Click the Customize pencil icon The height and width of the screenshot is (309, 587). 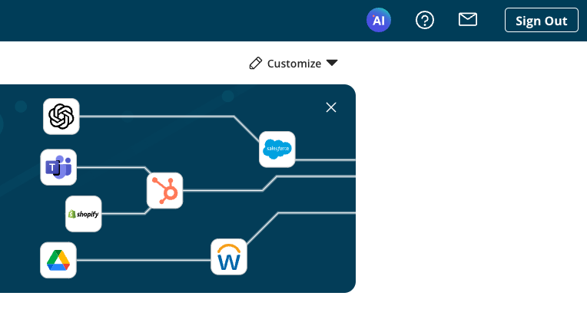tap(256, 63)
